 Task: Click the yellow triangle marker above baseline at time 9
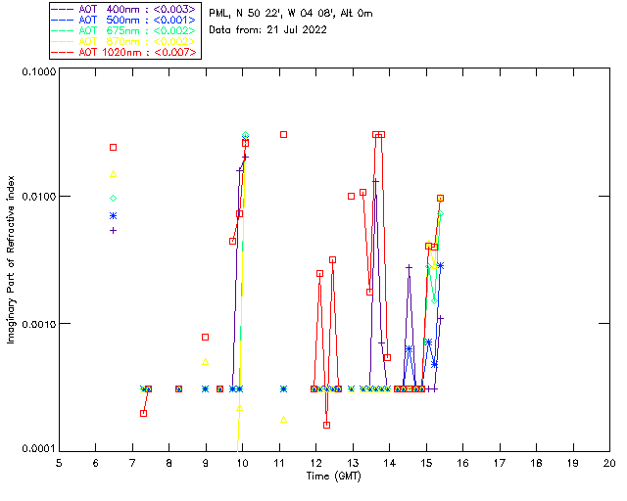205,362
